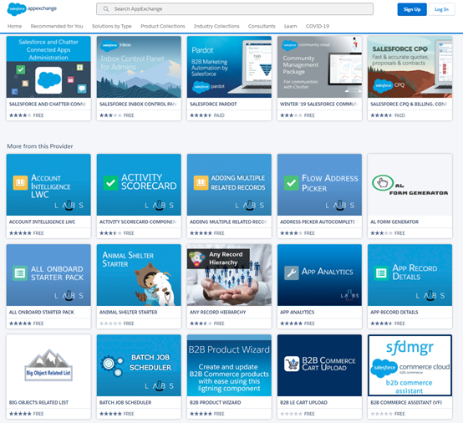Click ADDING MULTIPLE RELATED RECOR title
Viewport: 463px width, 423px height.
click(228, 222)
